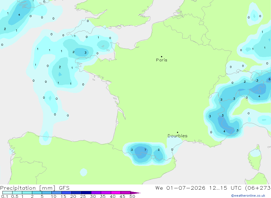
Task: Click the '25' legend scale label
Action: tap(83, 196)
